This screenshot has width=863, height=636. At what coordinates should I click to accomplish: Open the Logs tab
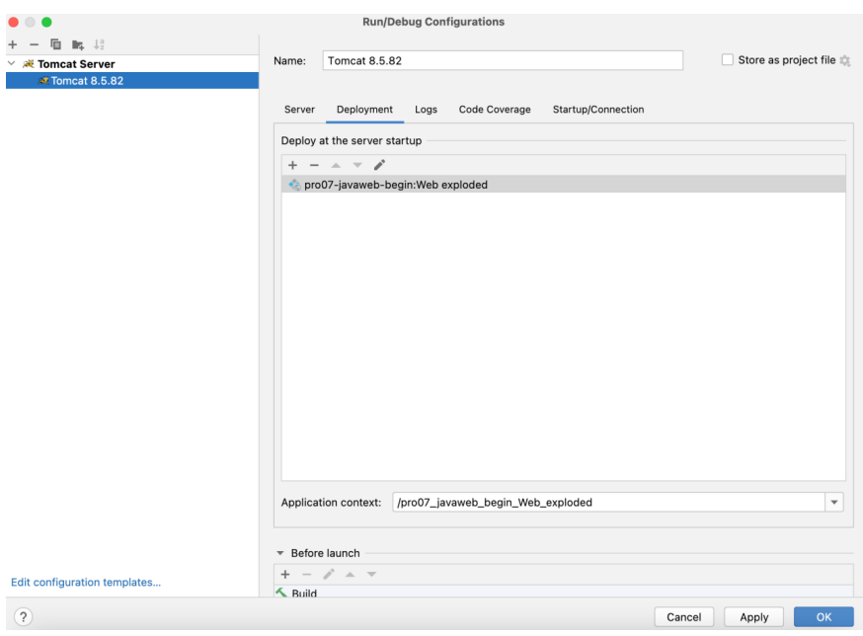[426, 109]
